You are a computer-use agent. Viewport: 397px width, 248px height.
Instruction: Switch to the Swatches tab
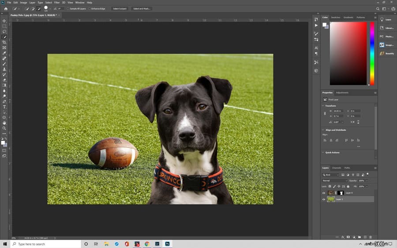(x=336, y=18)
